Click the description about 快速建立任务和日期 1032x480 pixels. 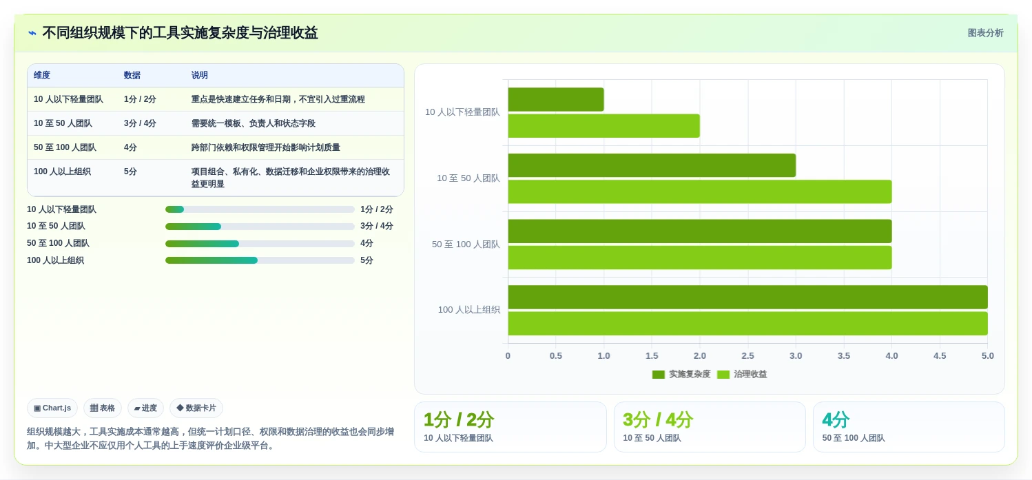[x=278, y=99]
